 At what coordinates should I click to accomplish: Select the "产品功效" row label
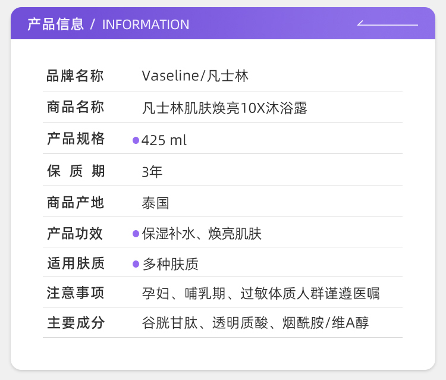pyautogui.click(x=76, y=234)
